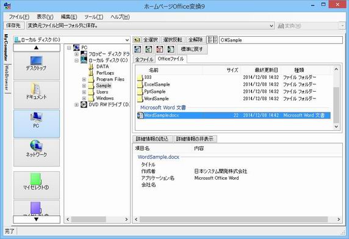Click the 標準に戻す button
349x239 pixels.
(x=192, y=49)
